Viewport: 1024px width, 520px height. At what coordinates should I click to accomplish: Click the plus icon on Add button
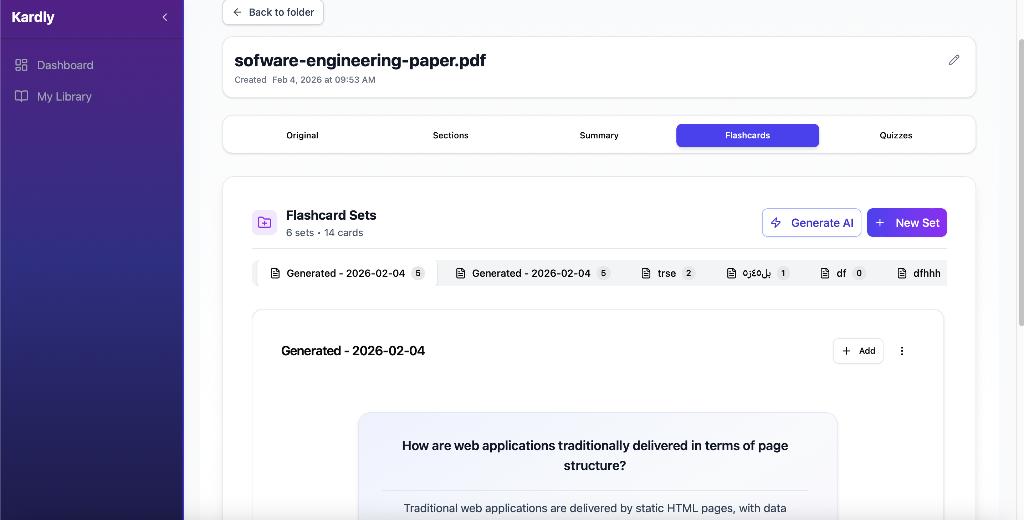846,351
